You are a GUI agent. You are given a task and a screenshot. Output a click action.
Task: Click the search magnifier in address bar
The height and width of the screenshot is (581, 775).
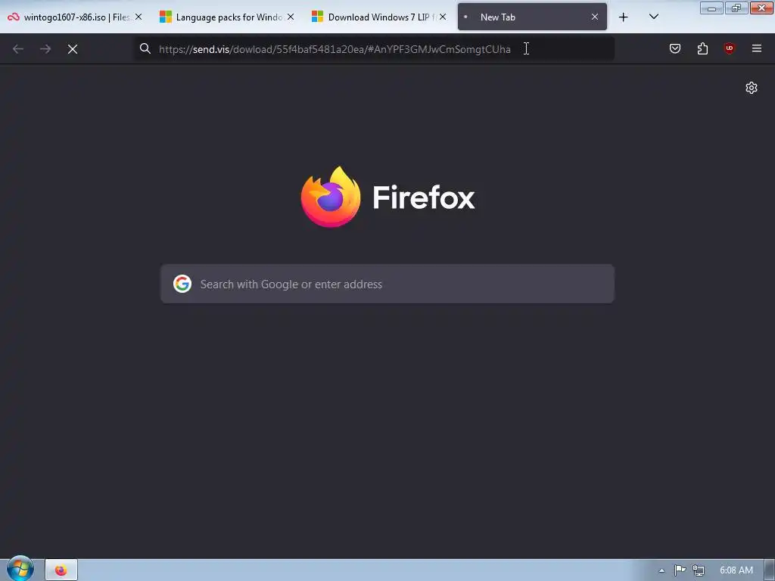[145, 48]
